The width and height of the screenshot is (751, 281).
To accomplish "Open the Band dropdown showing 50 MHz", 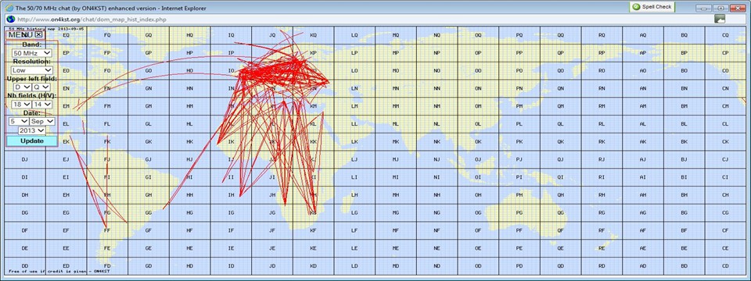I will click(31, 53).
